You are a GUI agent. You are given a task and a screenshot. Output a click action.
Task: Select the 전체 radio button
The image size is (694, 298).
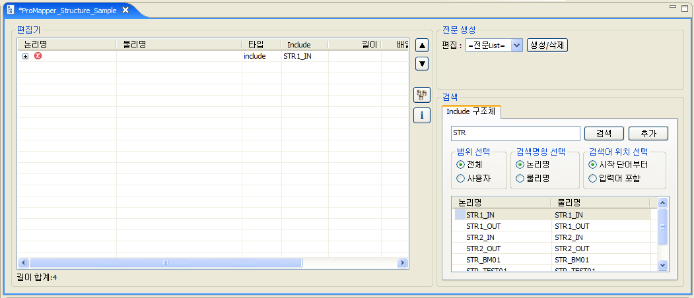click(460, 164)
